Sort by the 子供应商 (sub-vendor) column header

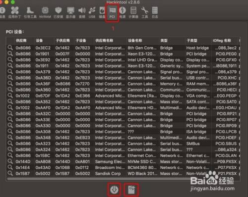click(62, 41)
